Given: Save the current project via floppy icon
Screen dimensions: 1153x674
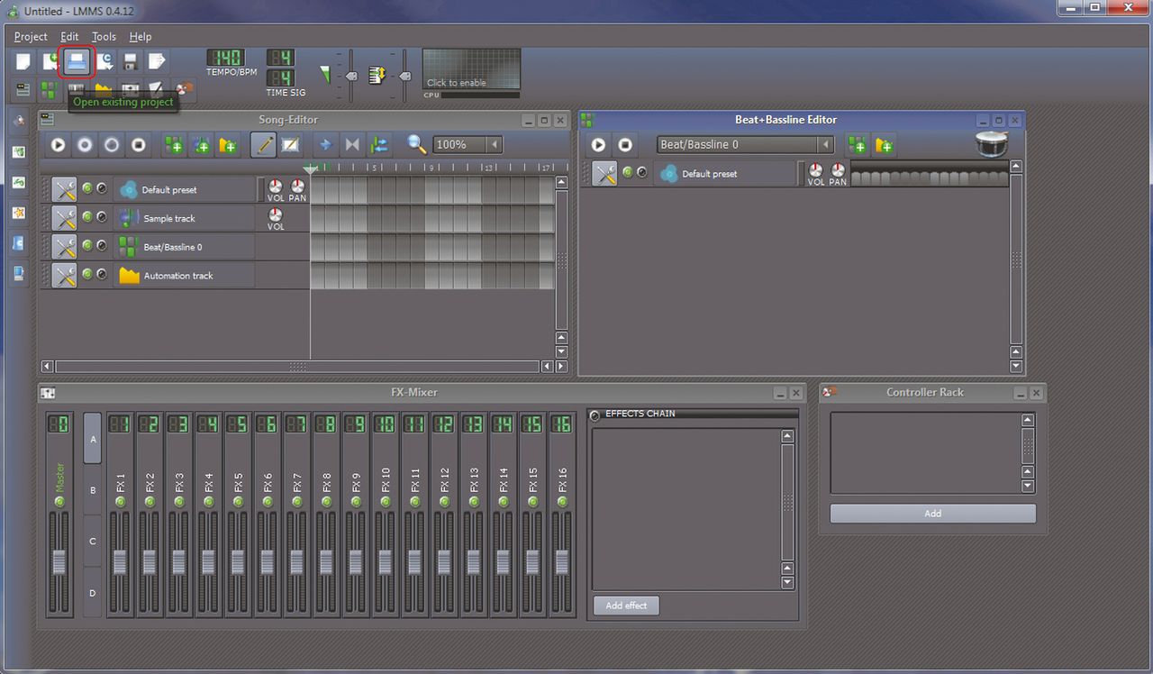Looking at the screenshot, I should [x=131, y=61].
